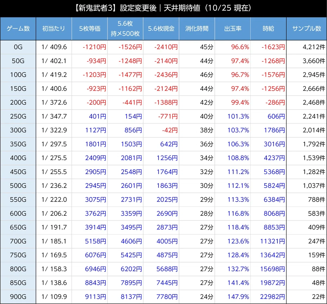The height and width of the screenshot is (304, 327).
Task: Click the 1/ 109.9 cell
Action: (x=54, y=297)
